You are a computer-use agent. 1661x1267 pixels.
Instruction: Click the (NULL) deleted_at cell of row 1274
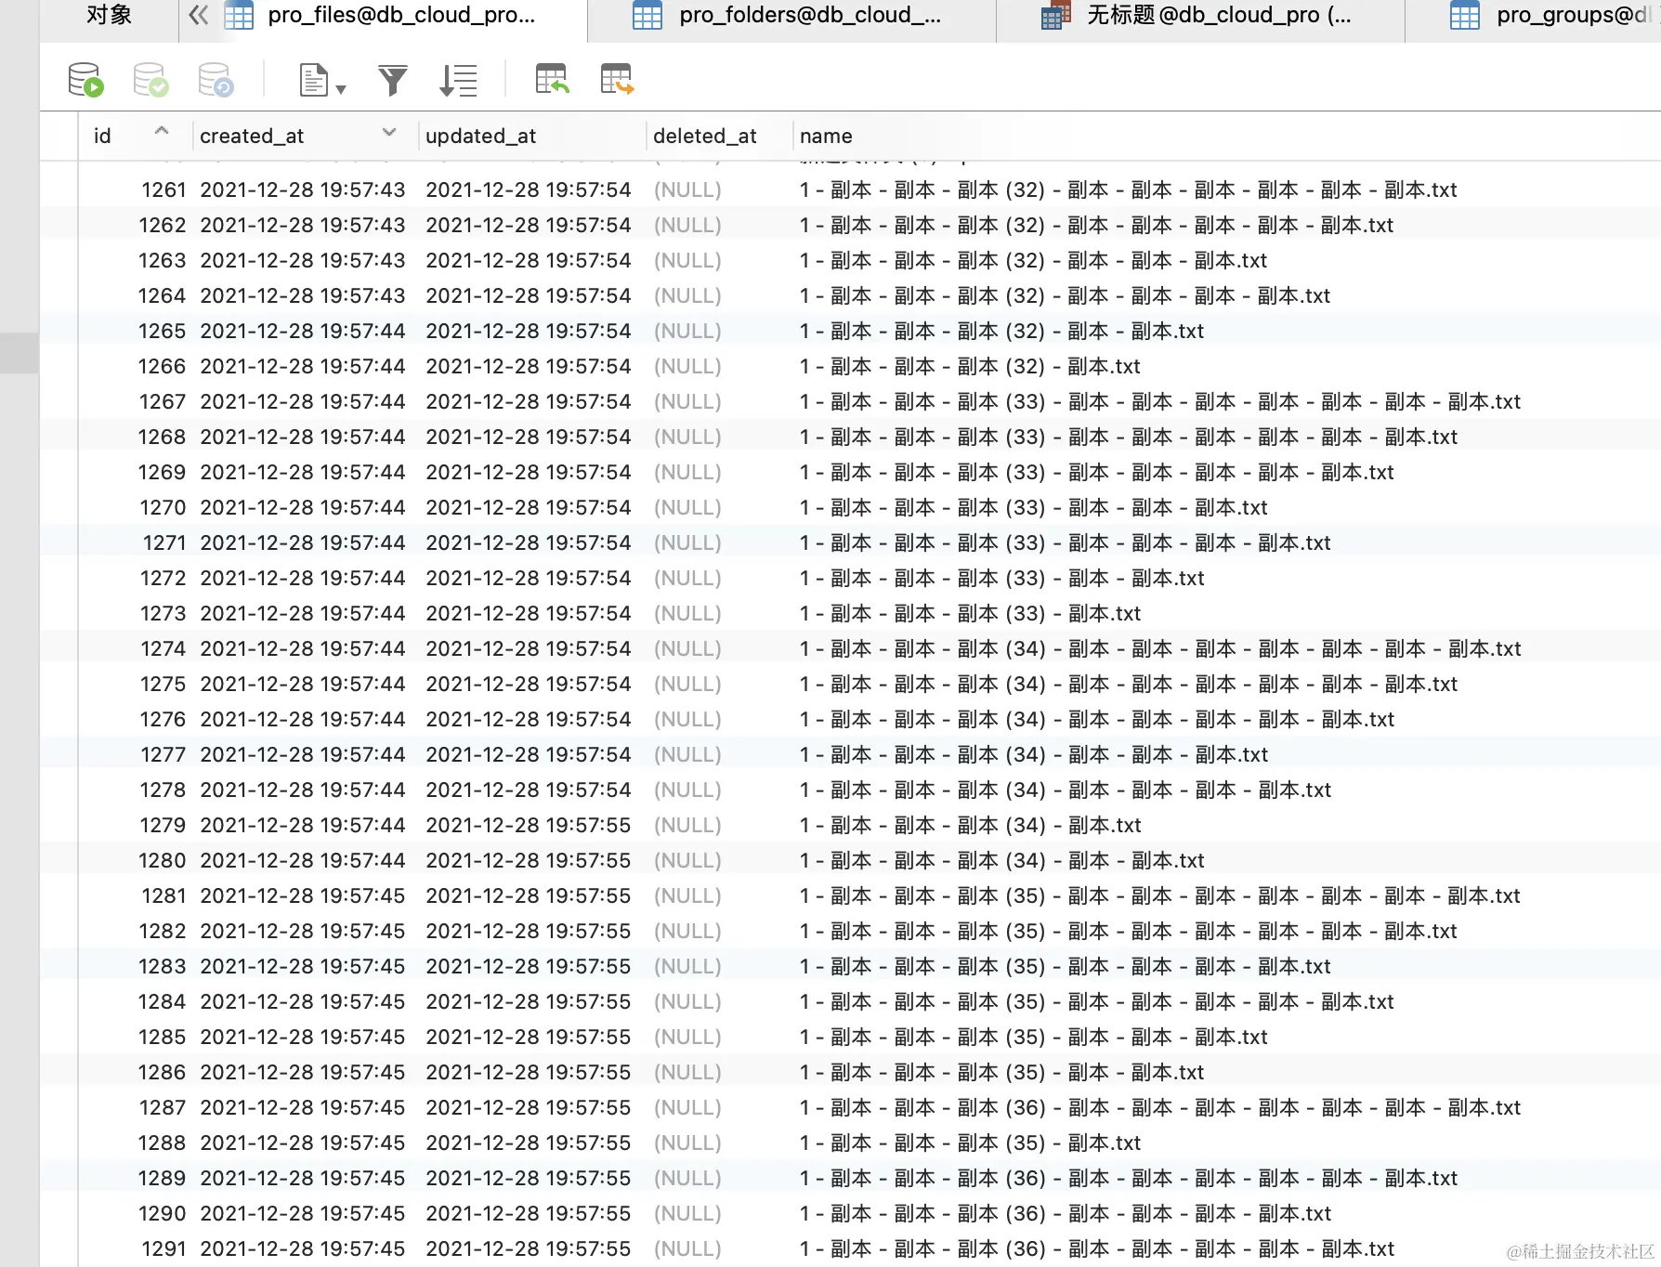(x=687, y=648)
